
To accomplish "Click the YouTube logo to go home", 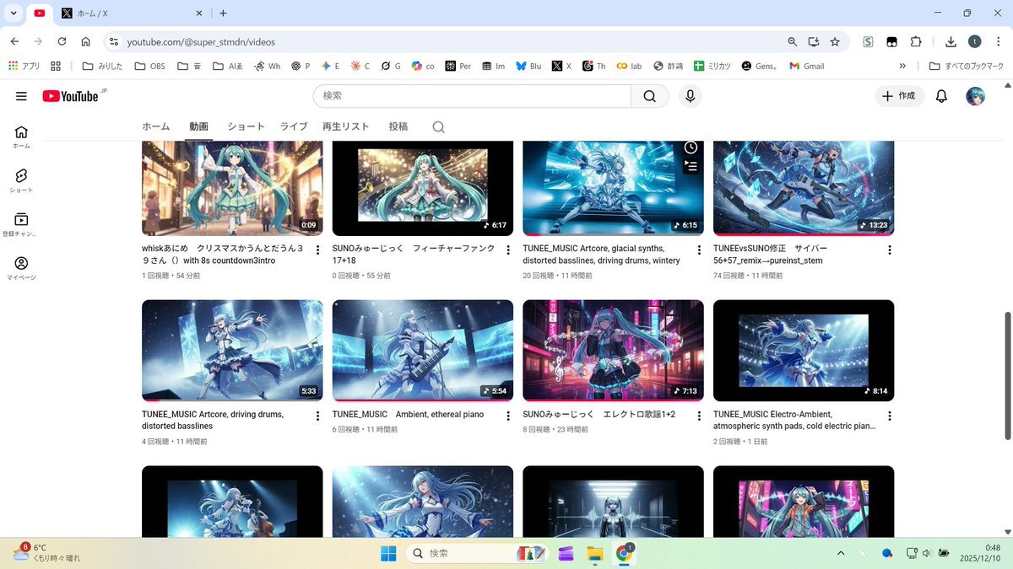I will [x=72, y=96].
